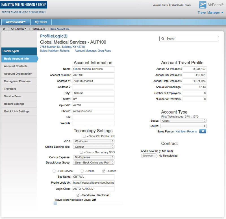Toggle Send New User Email checkbox
Viewport: 226px width, 219px height.
tap(78, 195)
